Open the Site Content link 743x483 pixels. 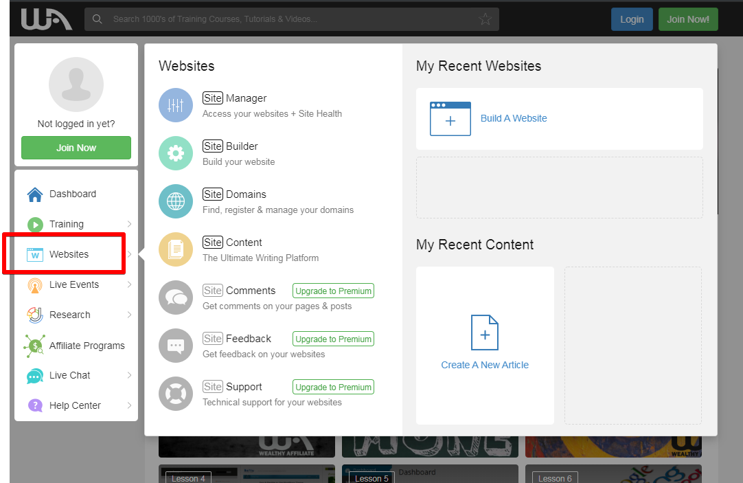coord(232,243)
